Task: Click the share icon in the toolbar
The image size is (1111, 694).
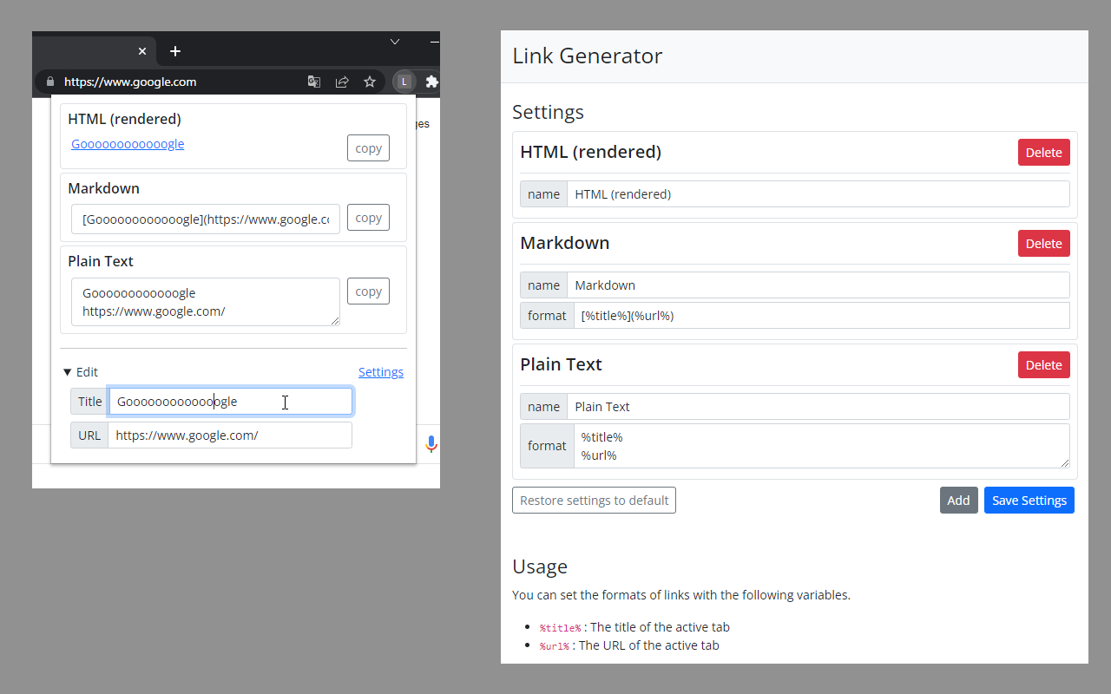Action: click(x=342, y=81)
